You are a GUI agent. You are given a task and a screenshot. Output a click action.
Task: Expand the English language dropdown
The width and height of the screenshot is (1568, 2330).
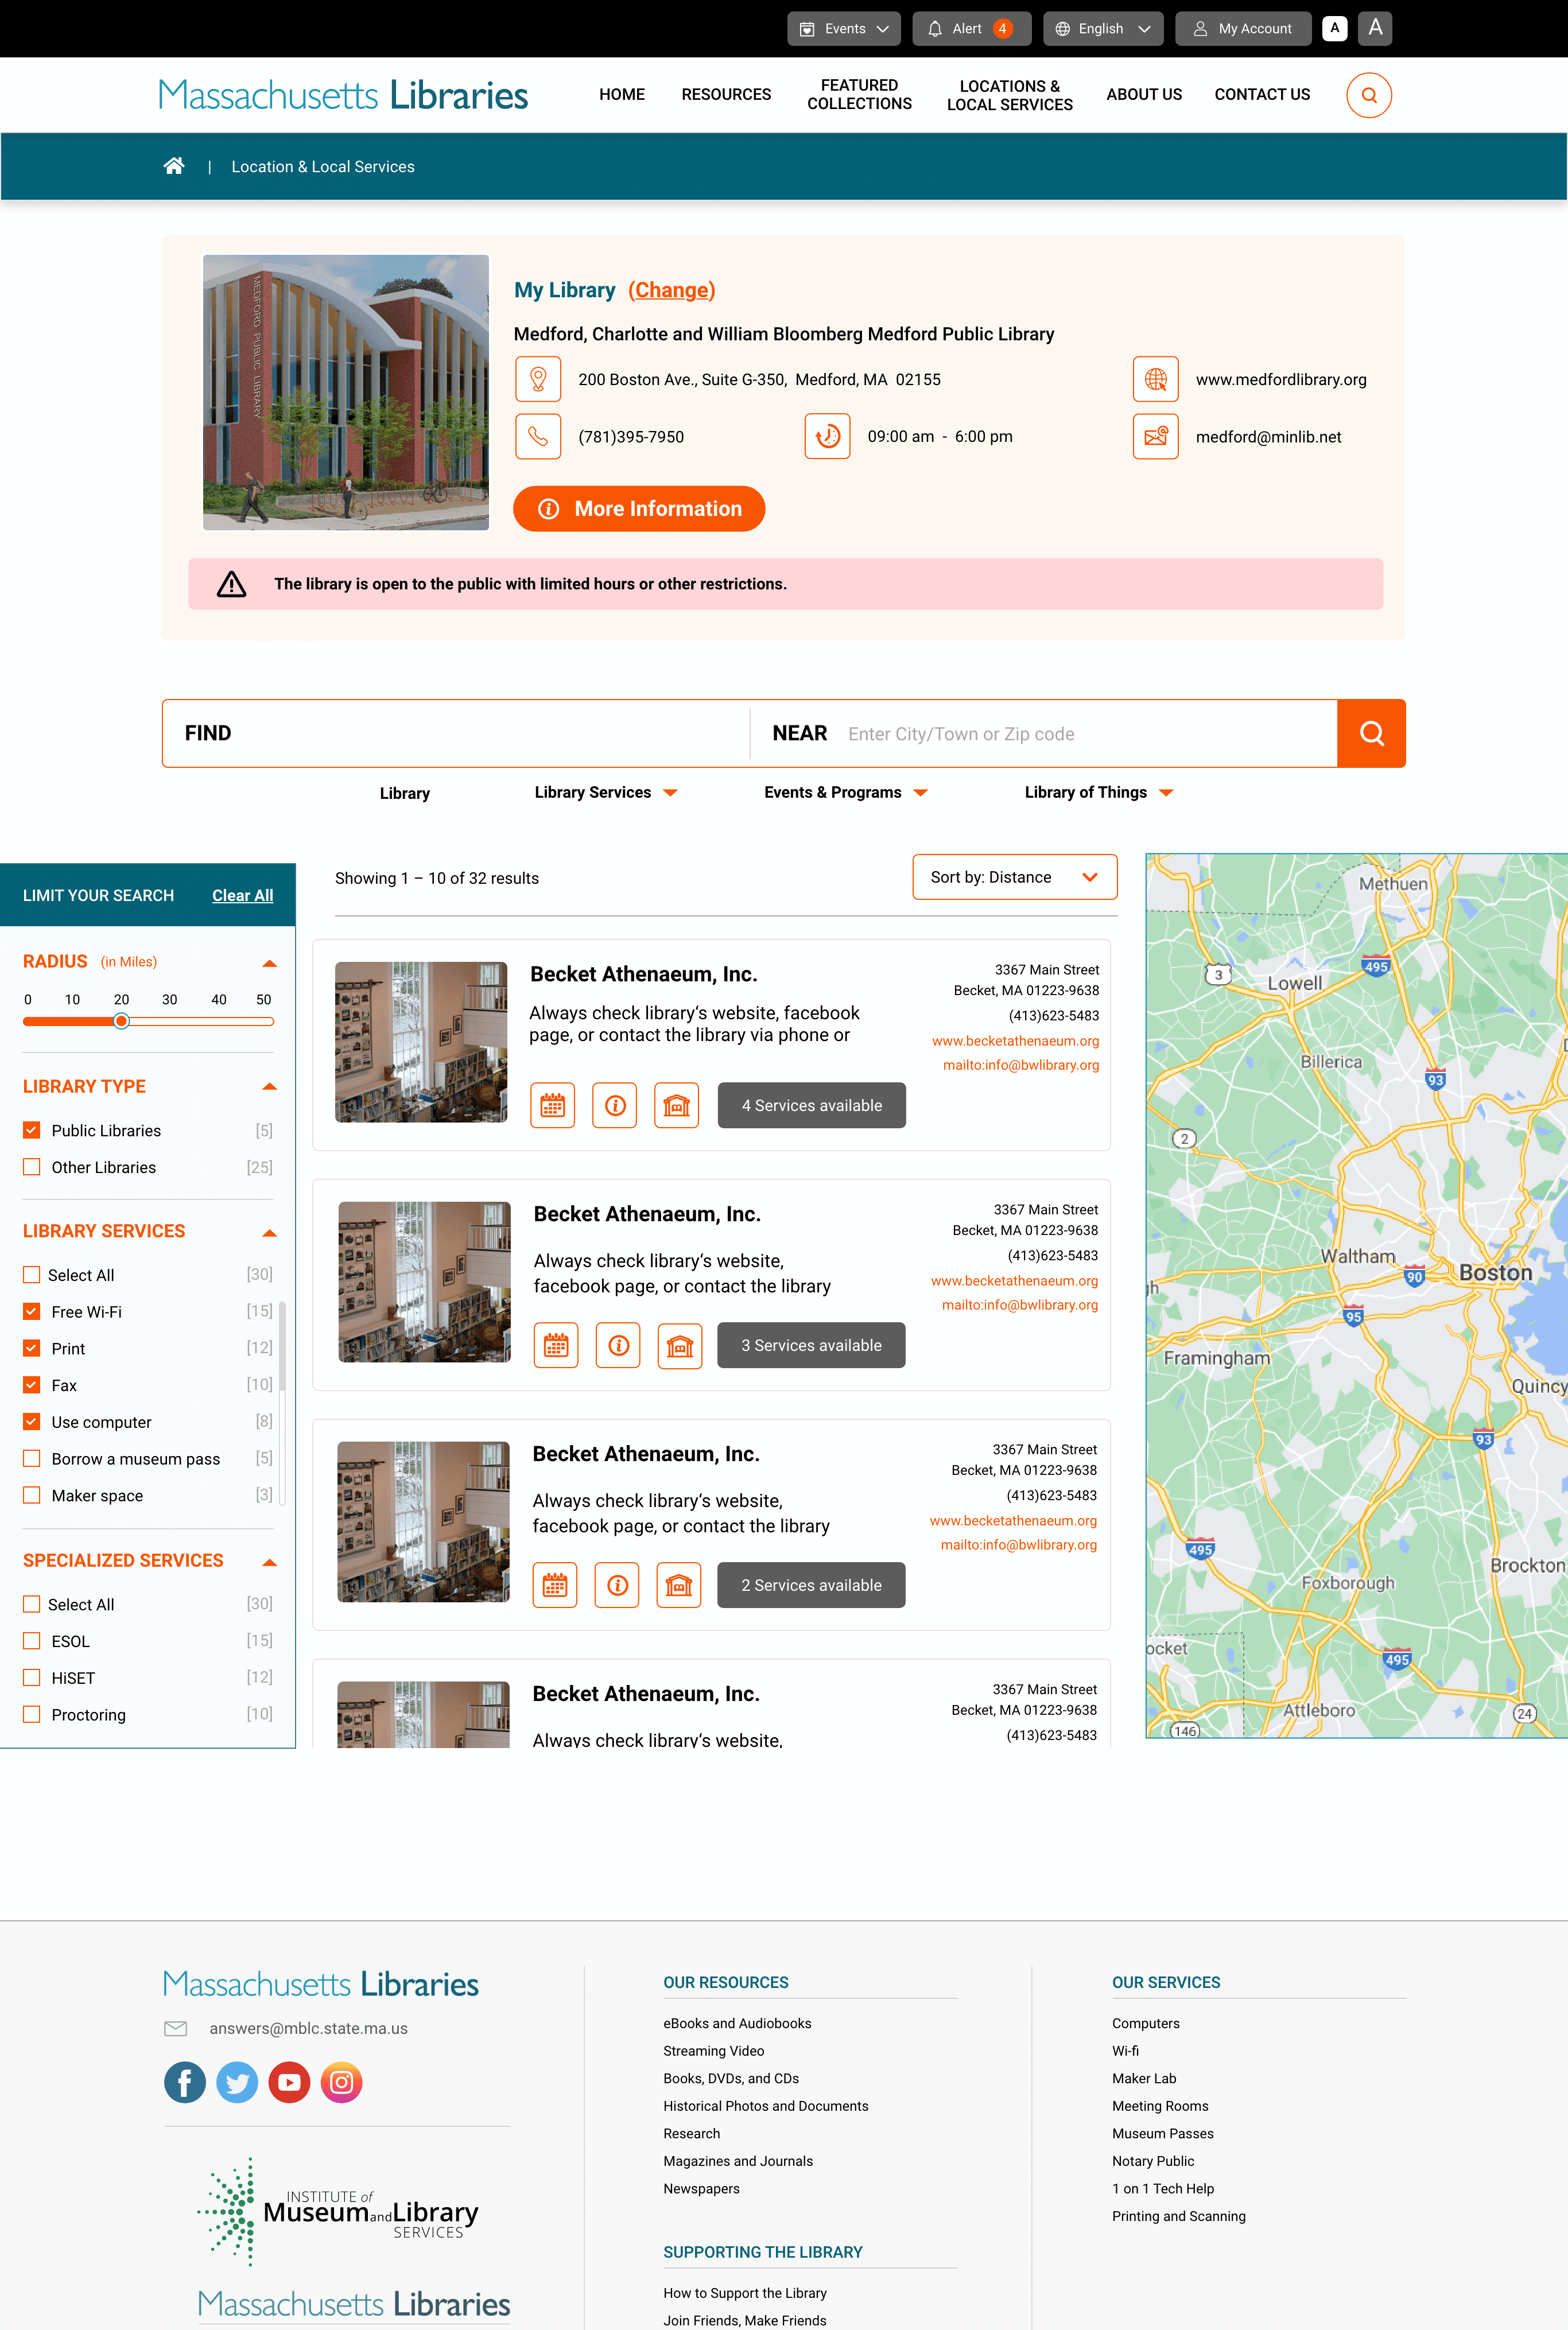point(1103,28)
